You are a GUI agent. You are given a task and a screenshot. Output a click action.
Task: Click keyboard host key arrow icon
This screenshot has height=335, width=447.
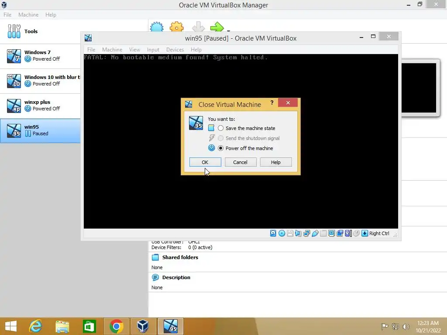click(x=364, y=233)
